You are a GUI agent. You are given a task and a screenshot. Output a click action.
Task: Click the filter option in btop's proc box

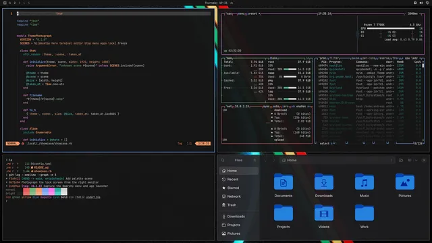coord(334,59)
